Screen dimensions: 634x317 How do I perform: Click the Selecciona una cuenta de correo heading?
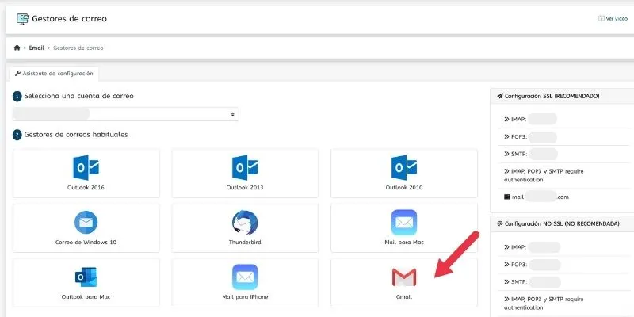click(x=78, y=96)
